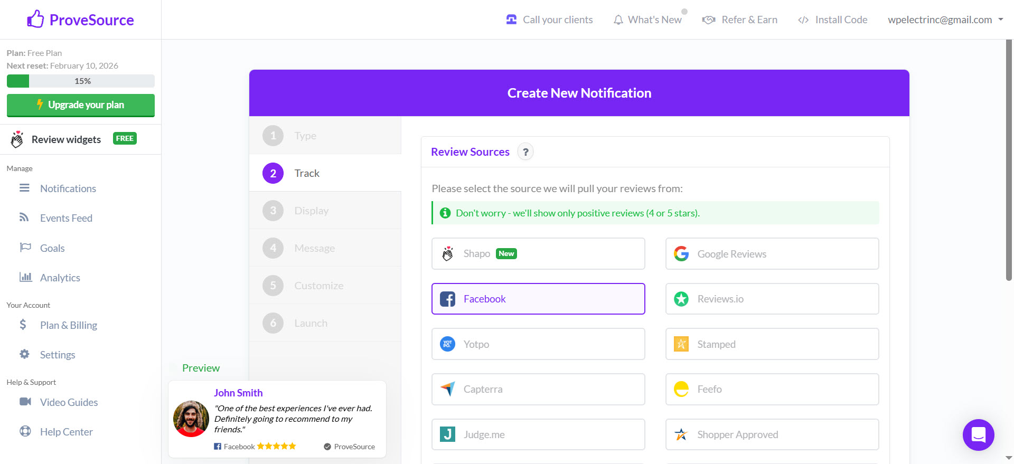Click the chat support bubble icon
1014x464 pixels.
coord(978,434)
